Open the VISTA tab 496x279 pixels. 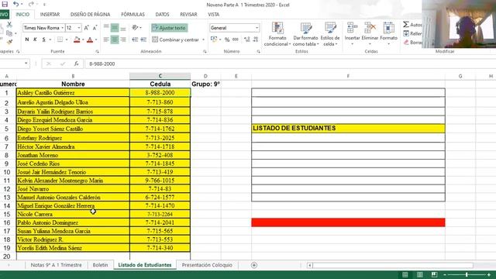click(x=214, y=14)
